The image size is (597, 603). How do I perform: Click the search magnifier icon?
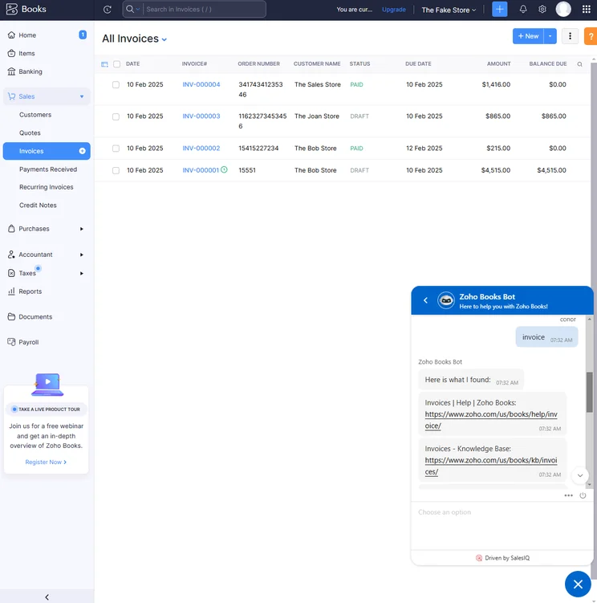[130, 9]
